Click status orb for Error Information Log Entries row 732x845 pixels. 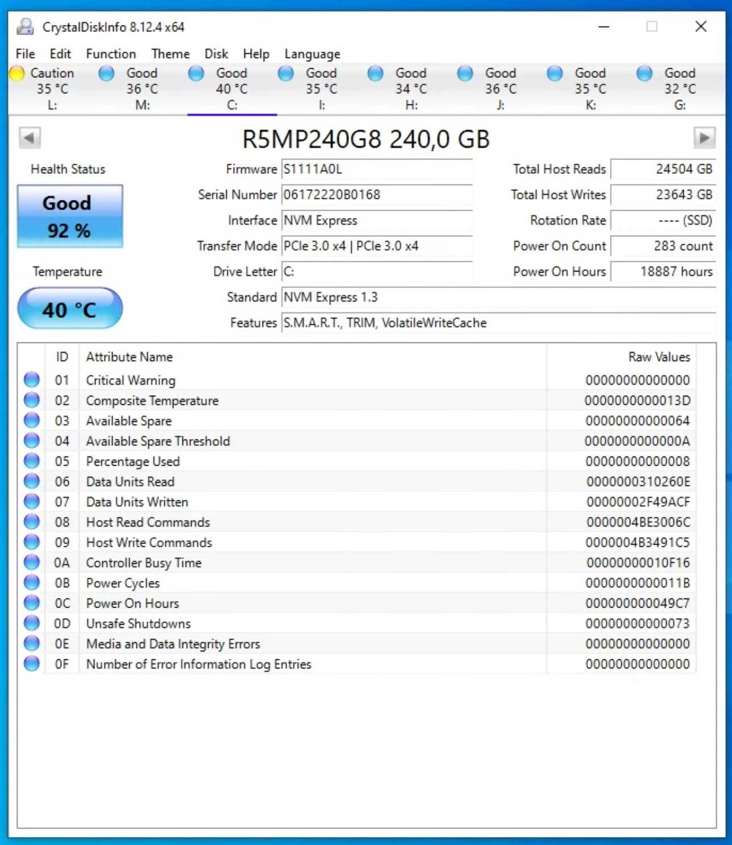(32, 663)
